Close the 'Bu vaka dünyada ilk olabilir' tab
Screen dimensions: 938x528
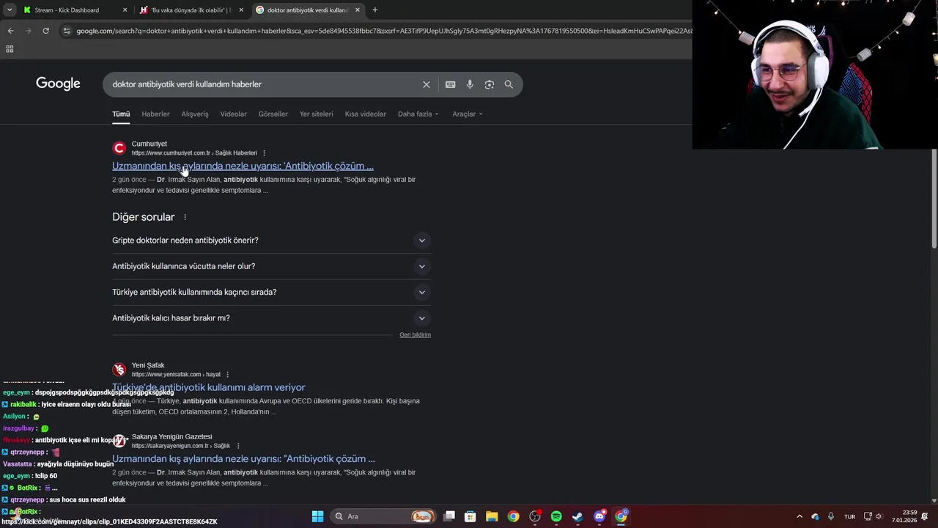coord(241,10)
